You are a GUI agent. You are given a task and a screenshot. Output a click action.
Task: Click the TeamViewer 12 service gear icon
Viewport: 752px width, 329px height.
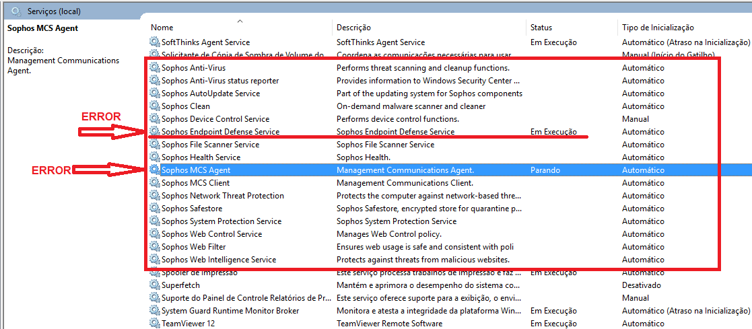point(154,323)
